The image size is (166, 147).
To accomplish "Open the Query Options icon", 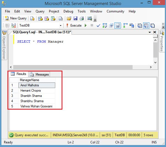I will 111,25.
